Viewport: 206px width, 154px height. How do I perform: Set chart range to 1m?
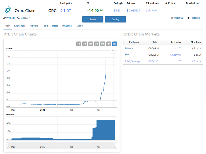91,44
